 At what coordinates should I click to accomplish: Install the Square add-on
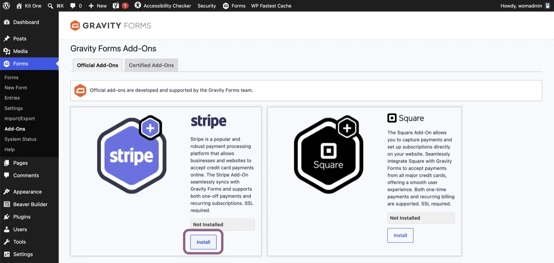(x=400, y=235)
